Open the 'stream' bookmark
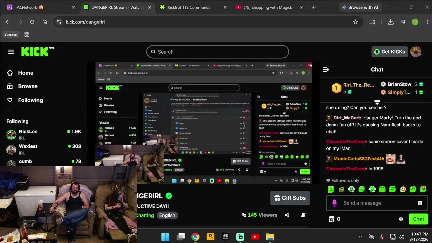 (x=11, y=34)
